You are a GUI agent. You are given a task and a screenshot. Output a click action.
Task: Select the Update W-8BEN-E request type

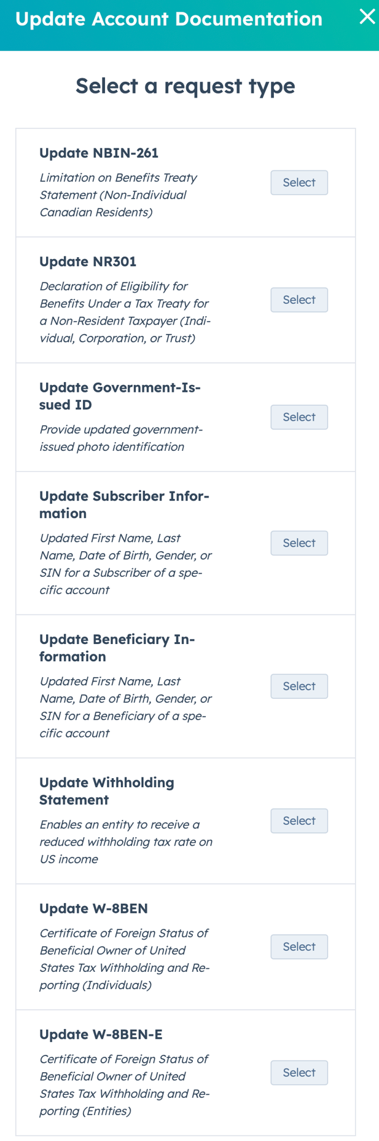(299, 1072)
